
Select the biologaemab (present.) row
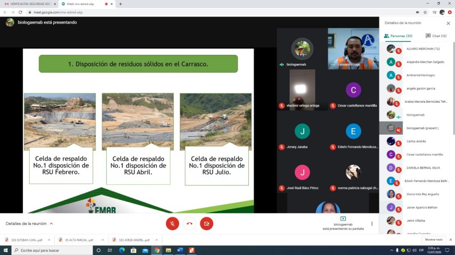pyautogui.click(x=417, y=128)
